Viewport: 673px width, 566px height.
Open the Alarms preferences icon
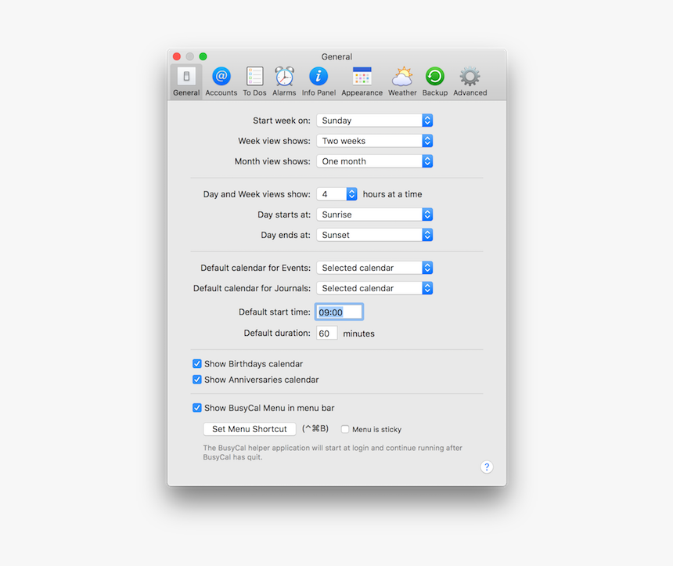283,78
